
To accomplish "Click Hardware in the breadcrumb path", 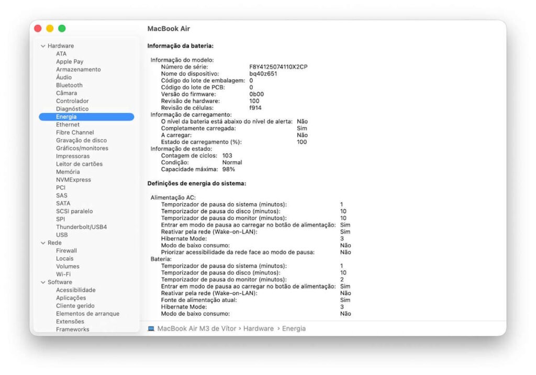I will click(x=259, y=328).
